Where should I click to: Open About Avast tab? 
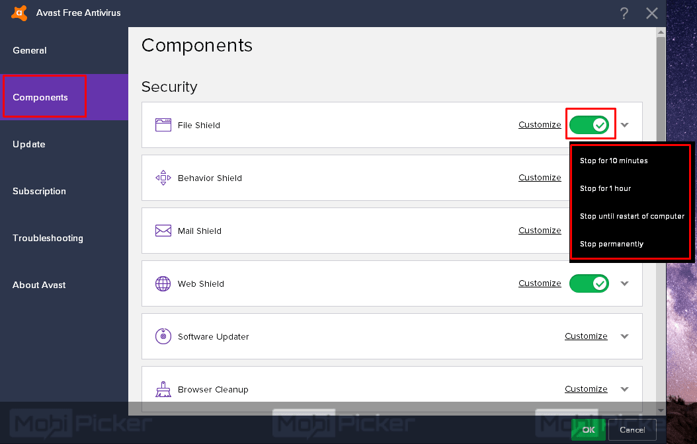pos(64,285)
